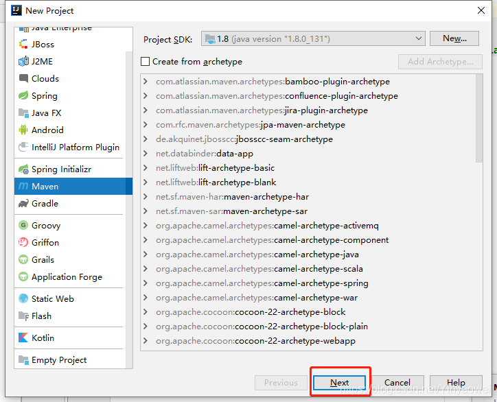Select cocoon-22-archetype-block row
The height and width of the screenshot is (402, 497).
point(308,312)
